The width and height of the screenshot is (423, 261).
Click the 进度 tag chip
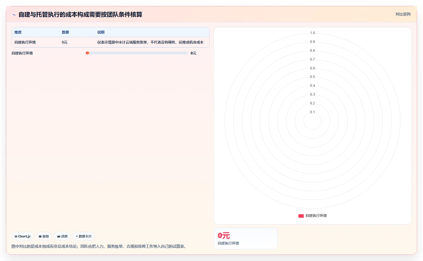62,236
